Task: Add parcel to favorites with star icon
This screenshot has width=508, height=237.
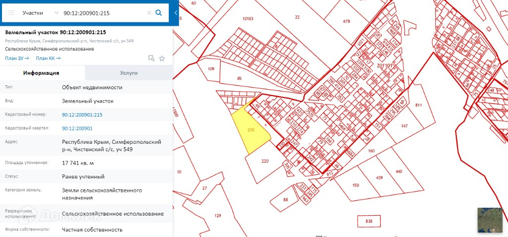Action: tap(162, 59)
